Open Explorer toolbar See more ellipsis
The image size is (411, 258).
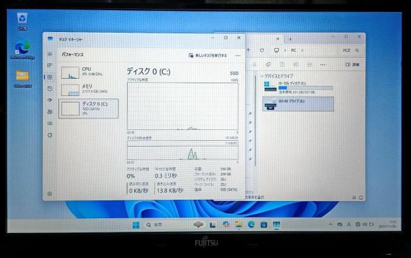(322, 64)
